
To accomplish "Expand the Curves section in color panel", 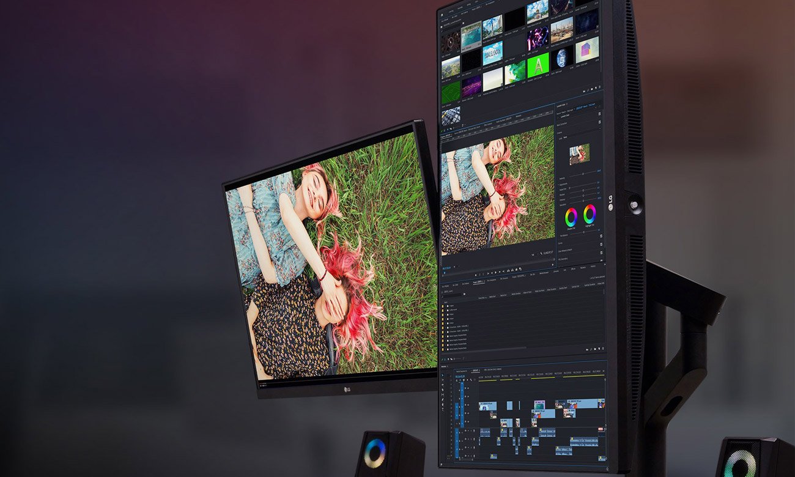I will pos(560,243).
